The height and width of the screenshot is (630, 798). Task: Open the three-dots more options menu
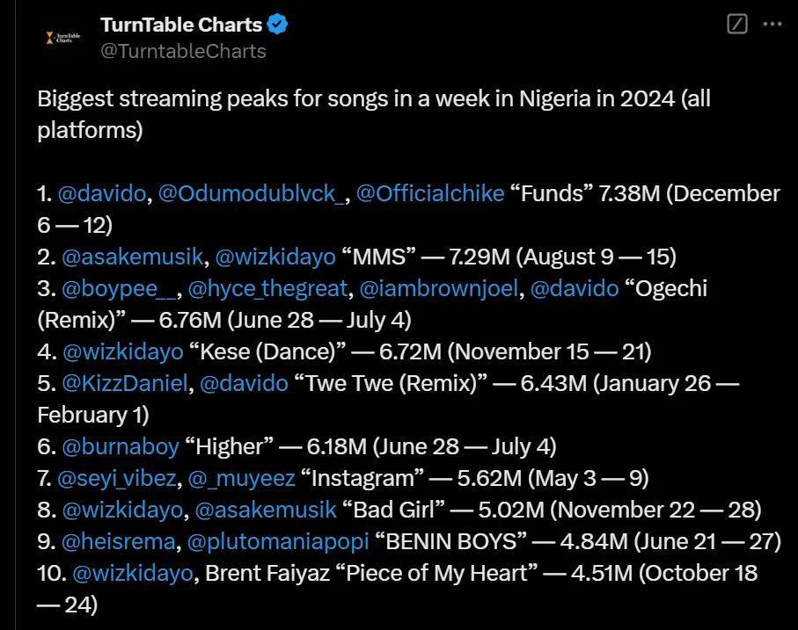pyautogui.click(x=772, y=25)
